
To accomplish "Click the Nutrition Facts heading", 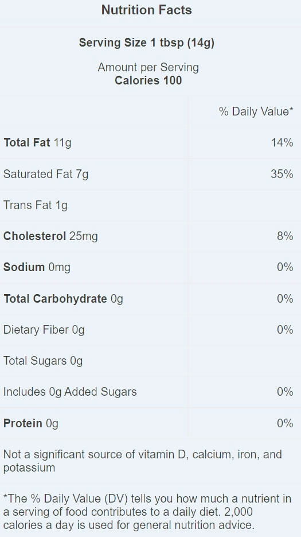I will [147, 10].
